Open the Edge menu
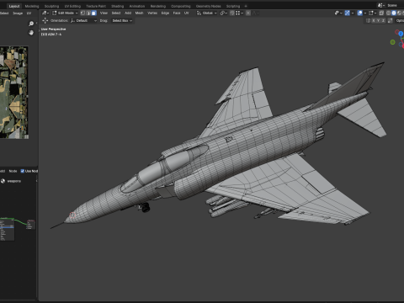 click(165, 13)
